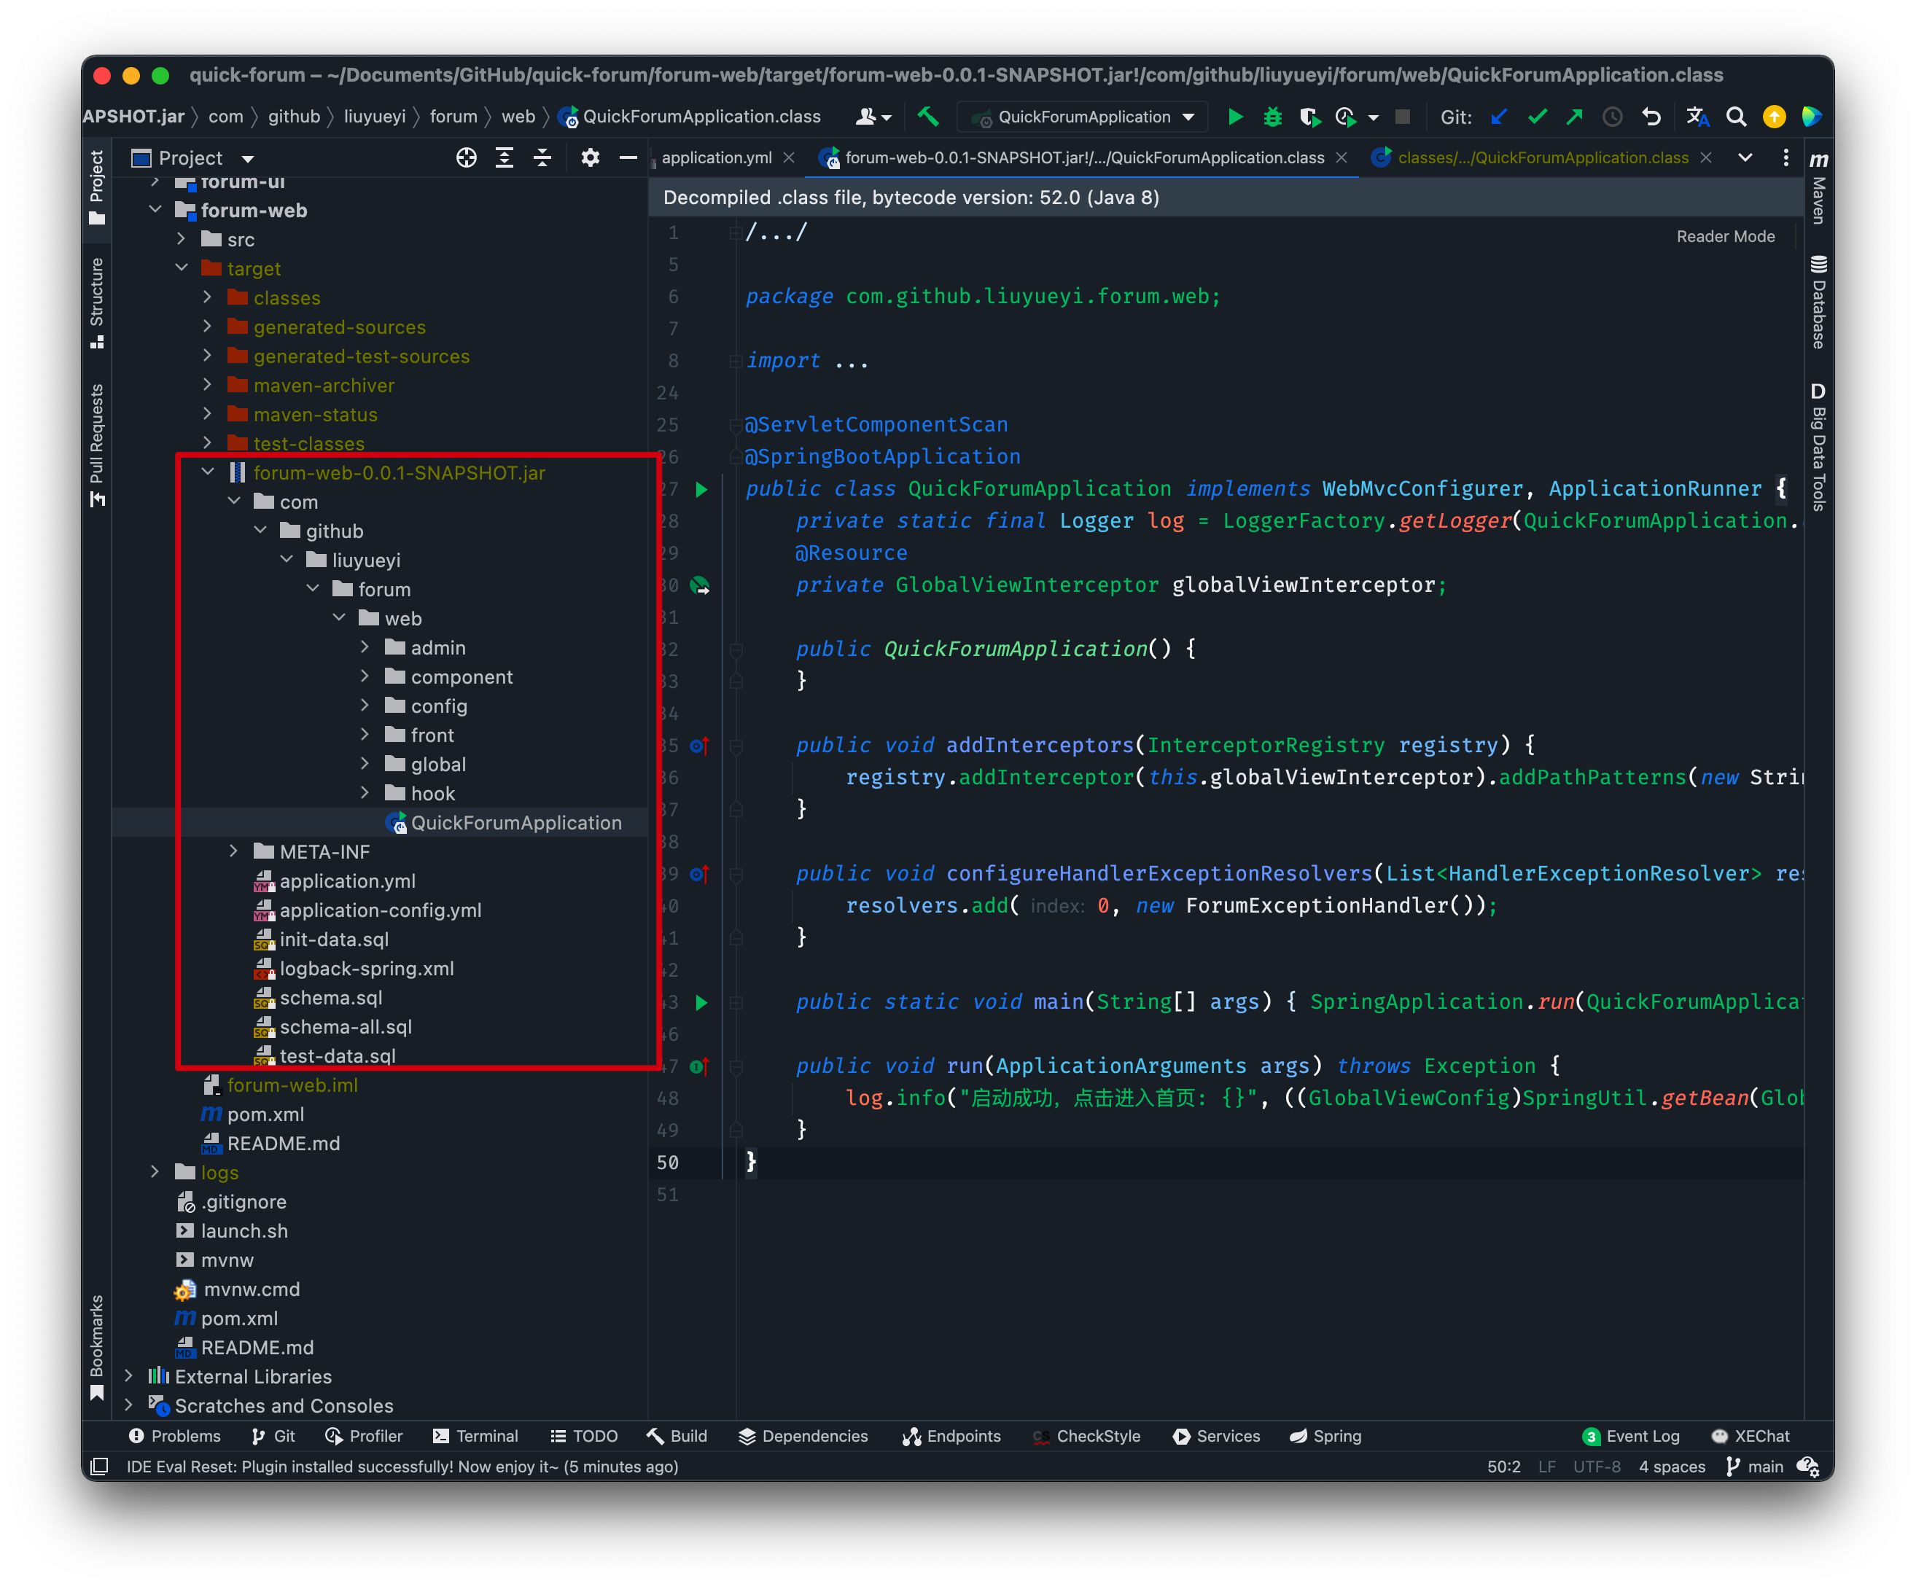1916x1589 pixels.
Task: Click run gutter icon beside main method
Action: 701,1002
